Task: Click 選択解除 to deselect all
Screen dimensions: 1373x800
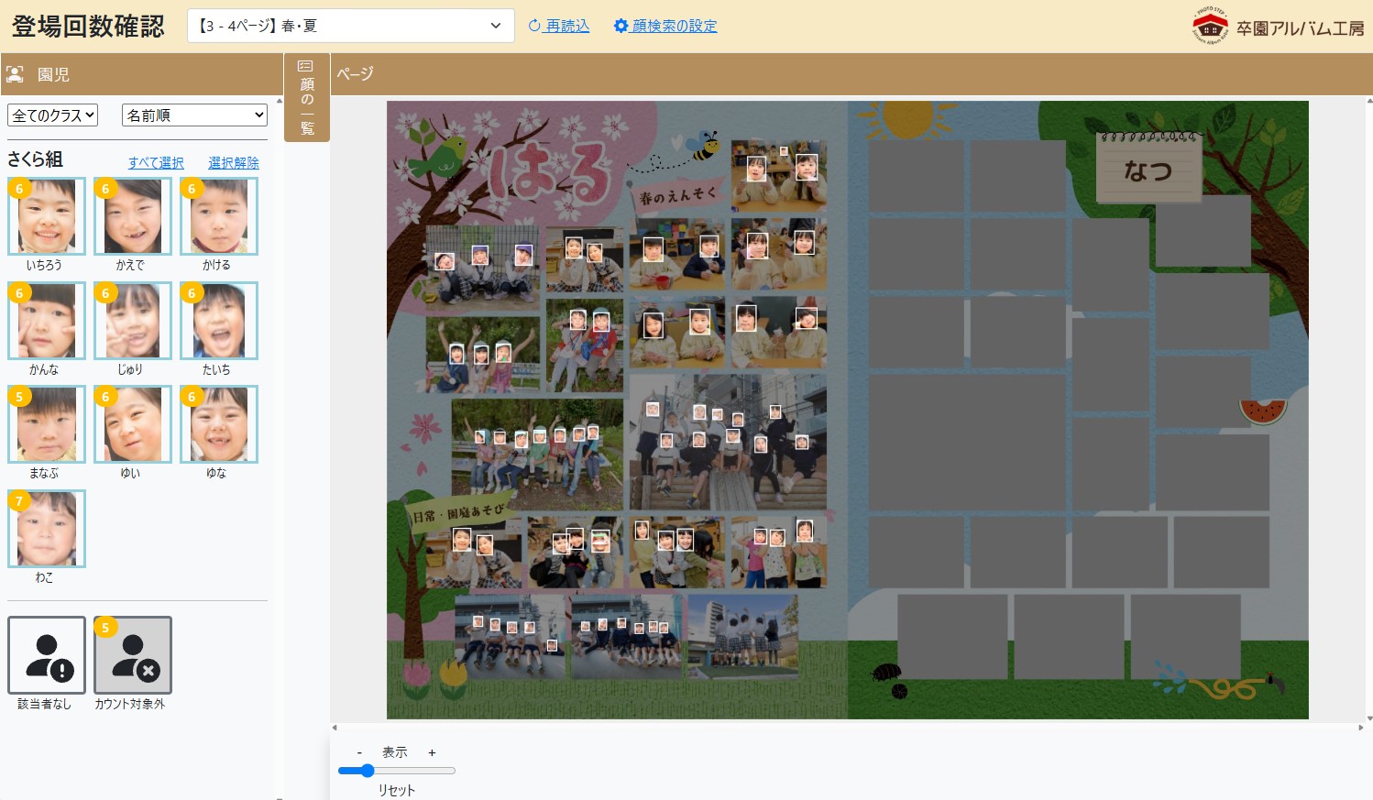Action: pyautogui.click(x=234, y=162)
